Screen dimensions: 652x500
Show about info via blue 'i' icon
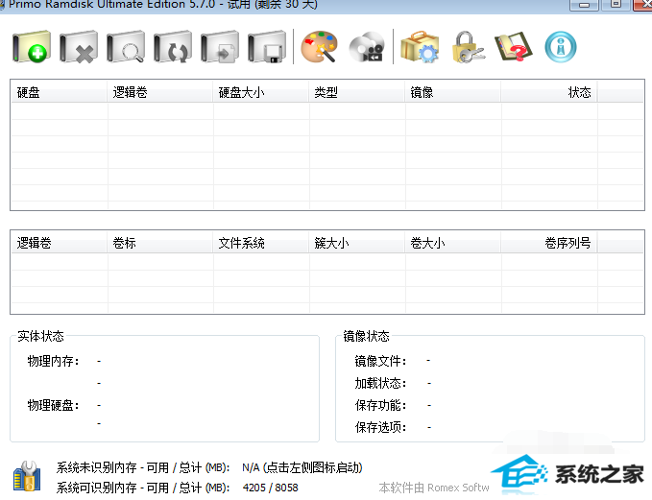click(560, 46)
